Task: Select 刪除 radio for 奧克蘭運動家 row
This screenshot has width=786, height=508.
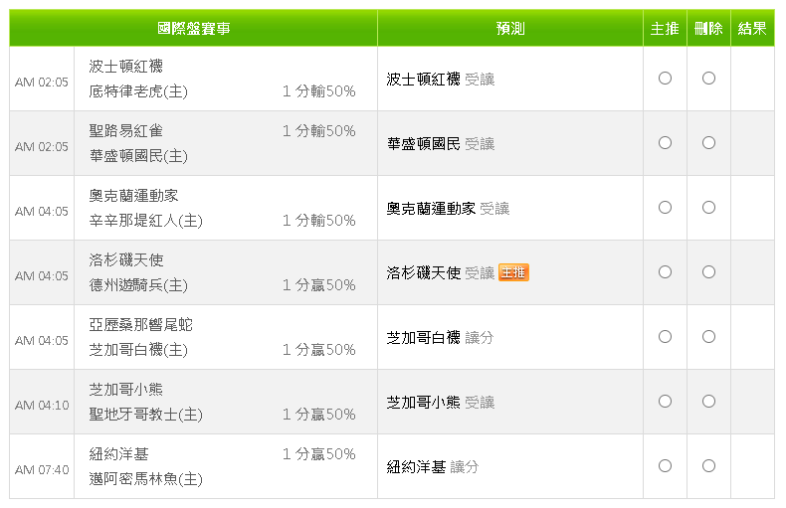Action: click(708, 208)
